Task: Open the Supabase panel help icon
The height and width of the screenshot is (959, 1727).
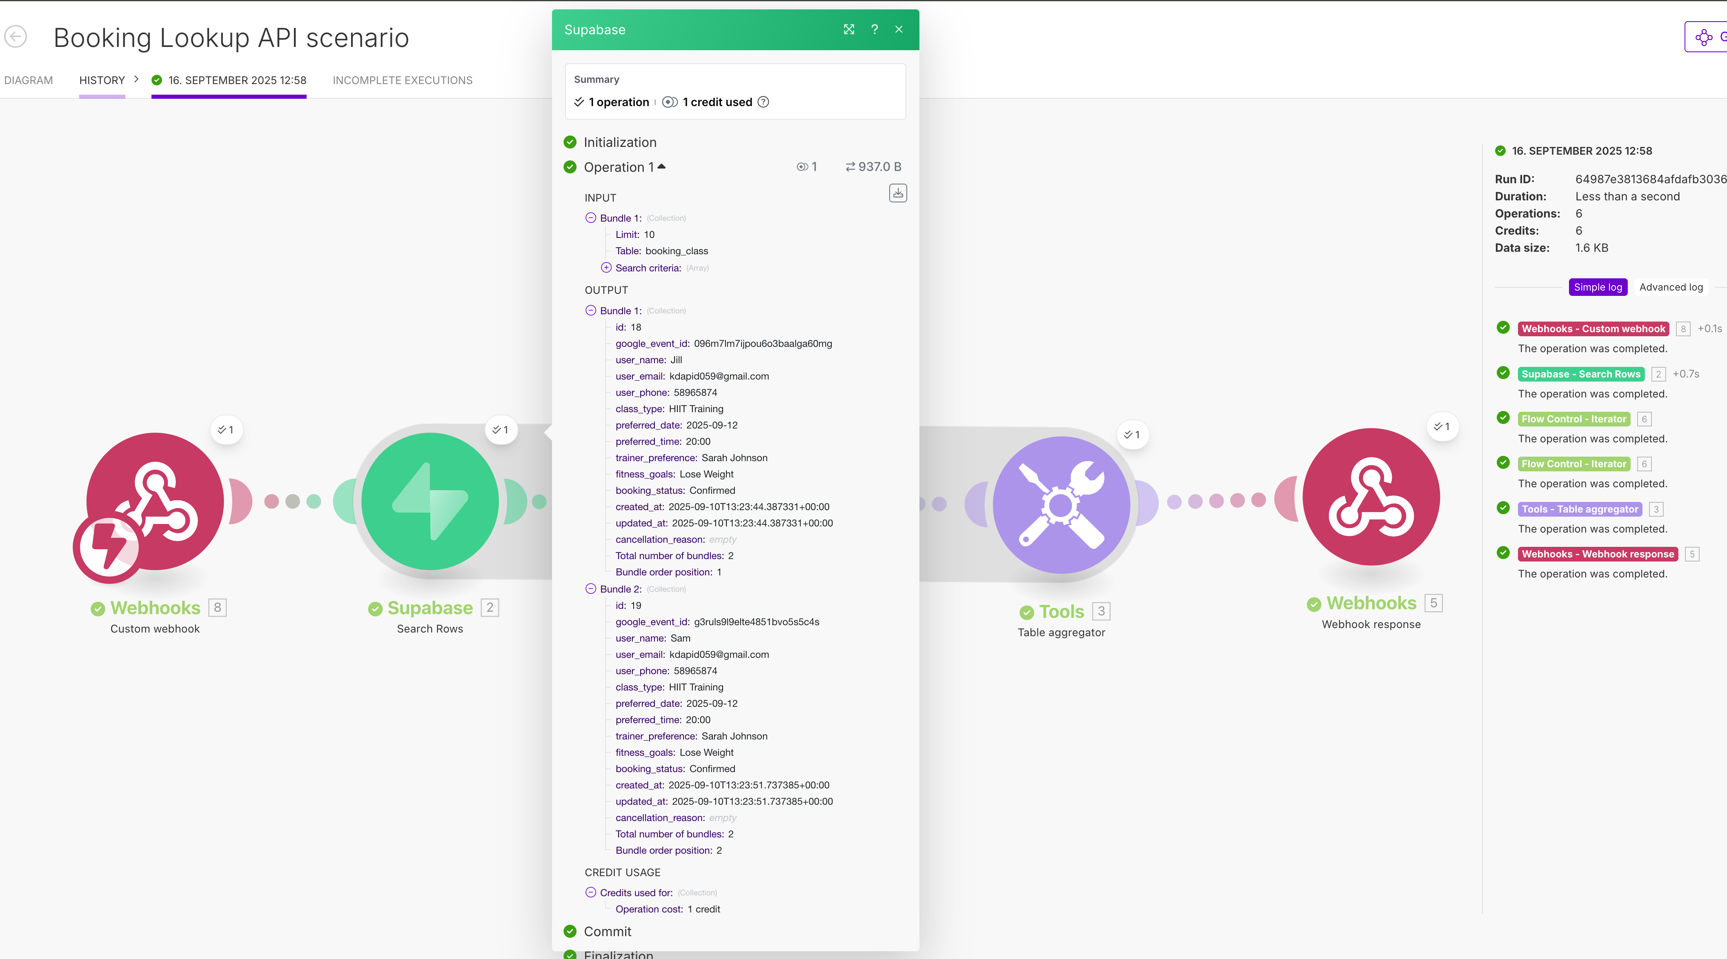Action: point(874,29)
